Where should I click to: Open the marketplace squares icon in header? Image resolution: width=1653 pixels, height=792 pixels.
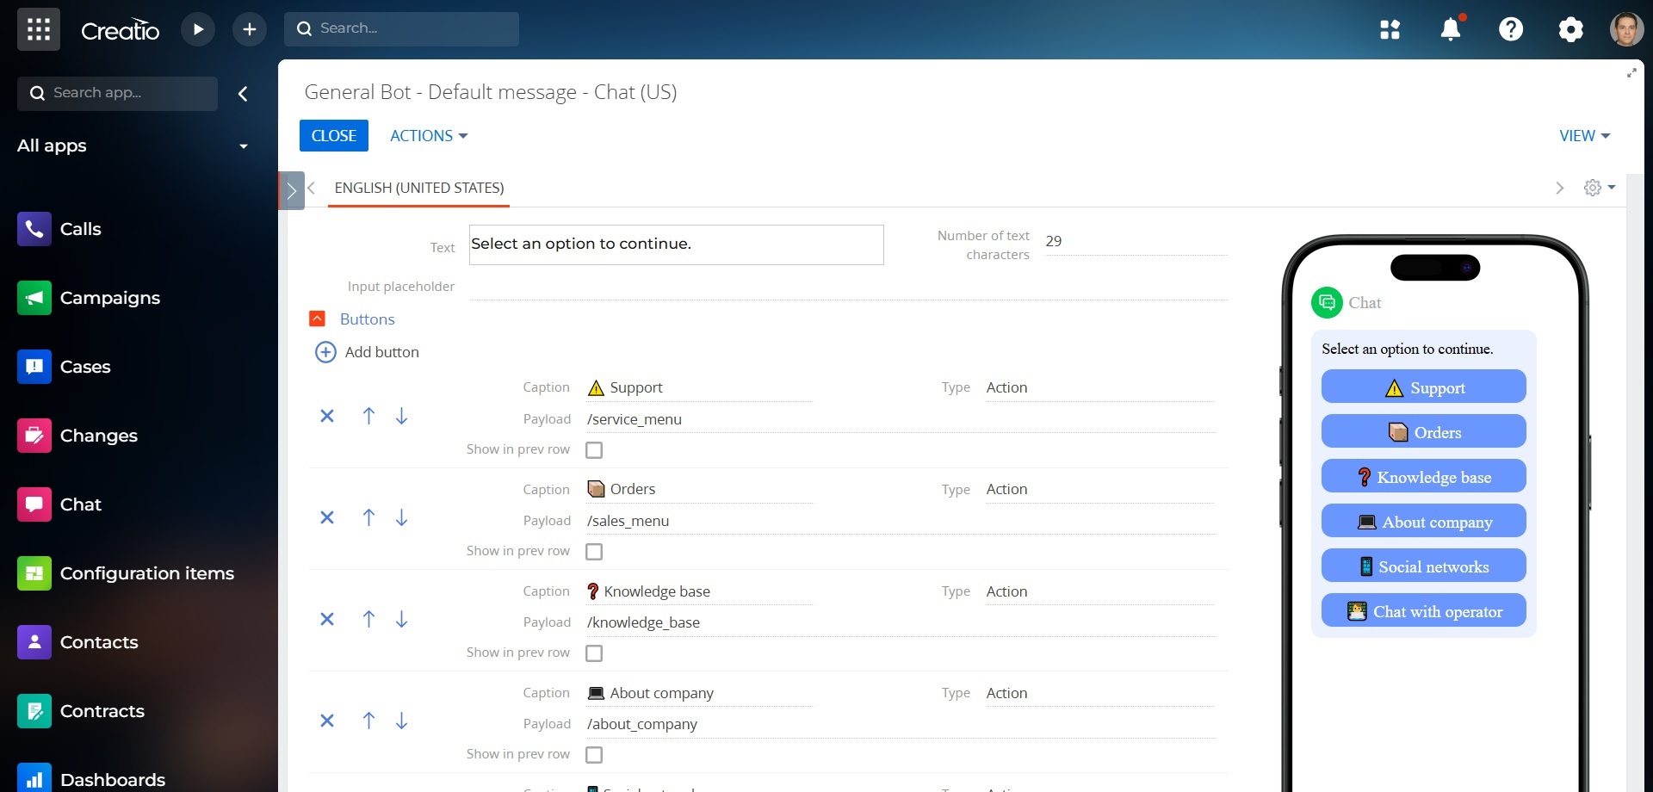pyautogui.click(x=1390, y=29)
